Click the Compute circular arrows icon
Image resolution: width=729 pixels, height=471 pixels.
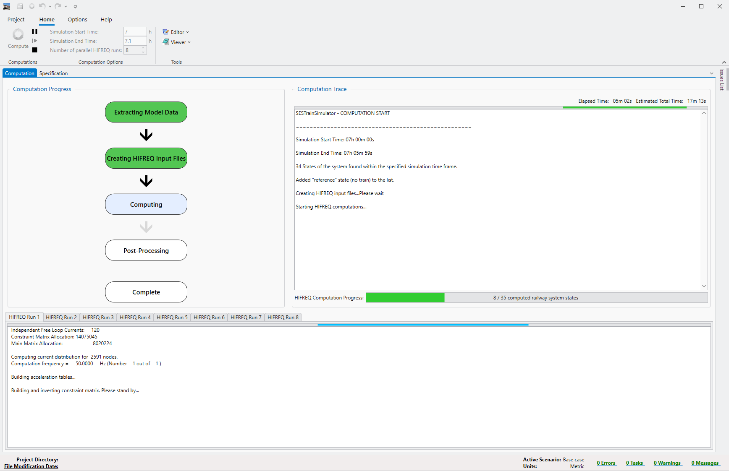click(x=18, y=34)
